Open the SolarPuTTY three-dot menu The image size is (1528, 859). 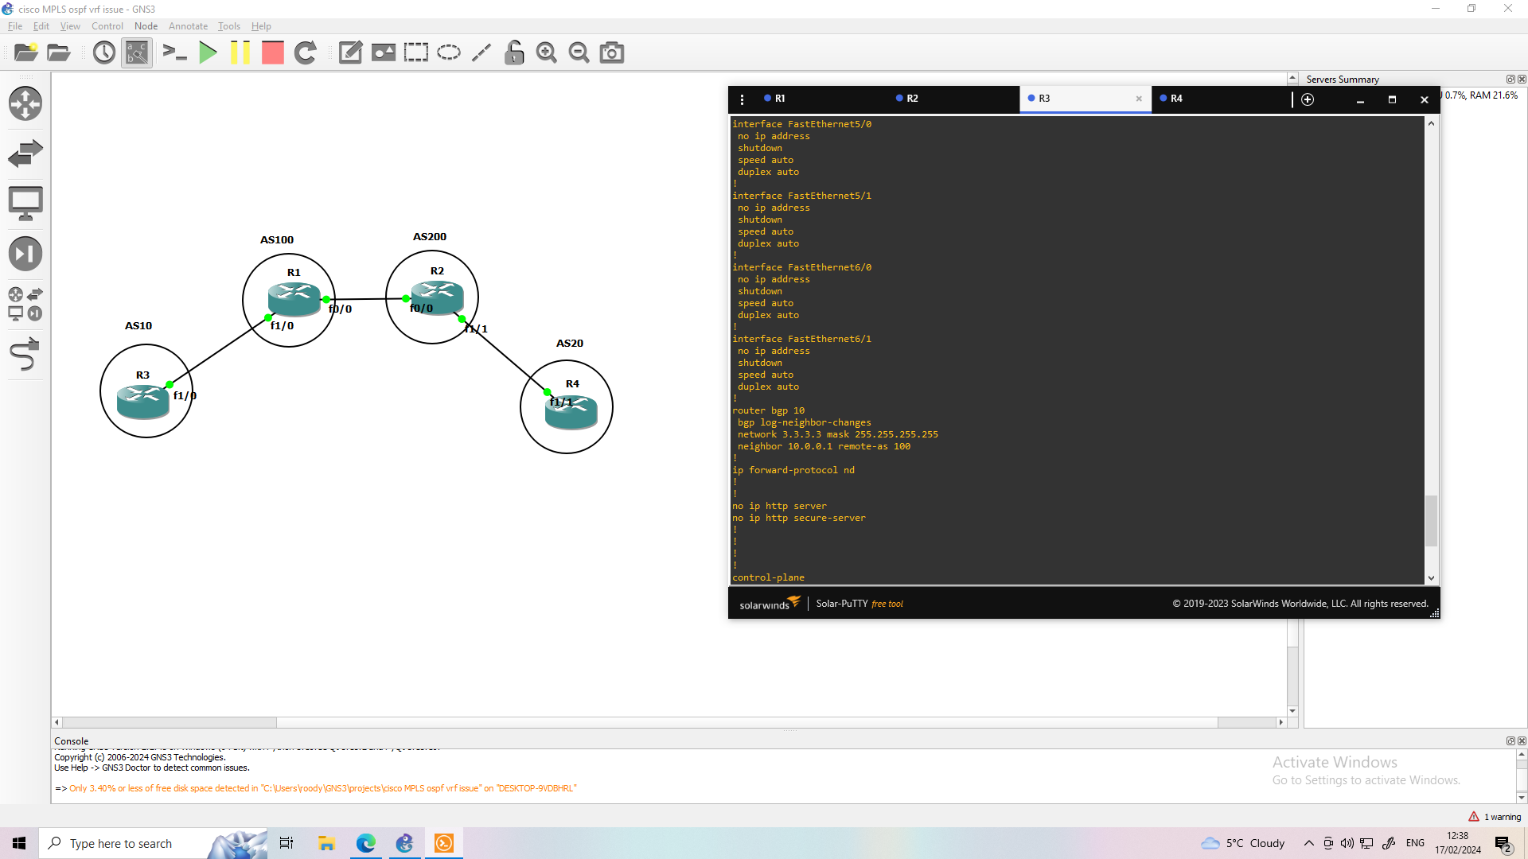743,99
